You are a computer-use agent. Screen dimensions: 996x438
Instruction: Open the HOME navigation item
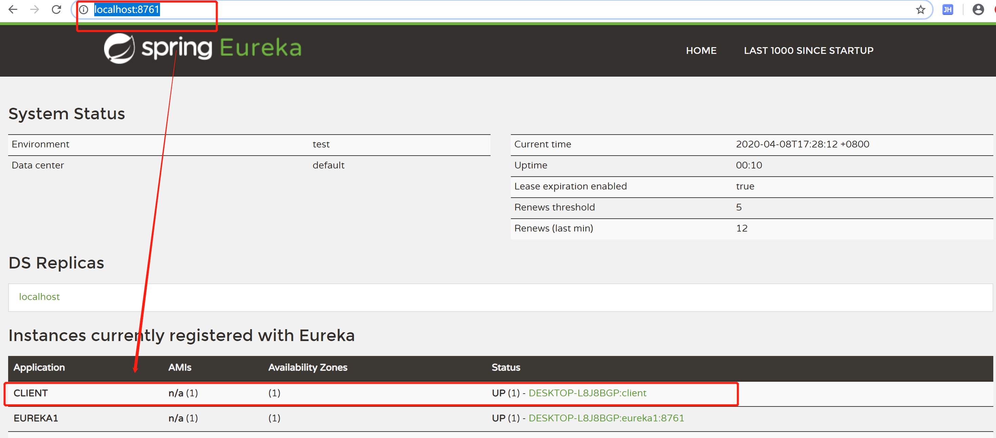(701, 51)
